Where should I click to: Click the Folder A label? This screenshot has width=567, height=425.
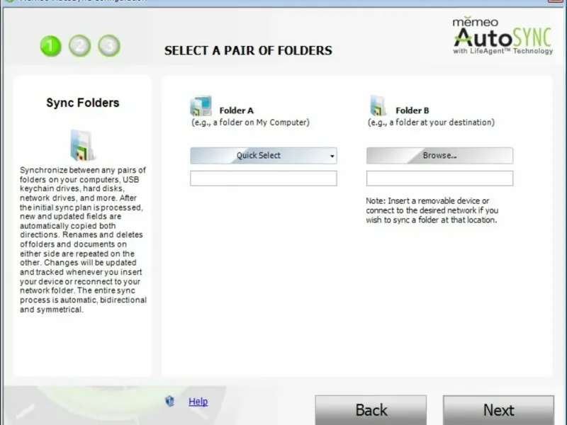point(237,110)
